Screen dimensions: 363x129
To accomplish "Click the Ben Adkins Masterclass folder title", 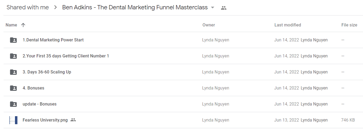I will coord(135,7).
